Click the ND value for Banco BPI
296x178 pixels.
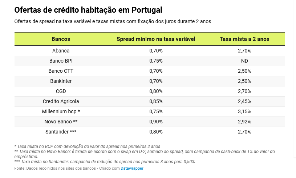[x=244, y=61]
